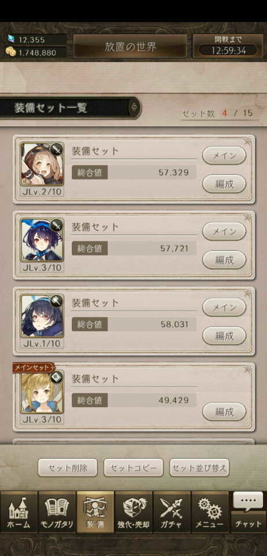Set the 57,329 set as メイン
Screen dimensions: 267x556
(224, 155)
